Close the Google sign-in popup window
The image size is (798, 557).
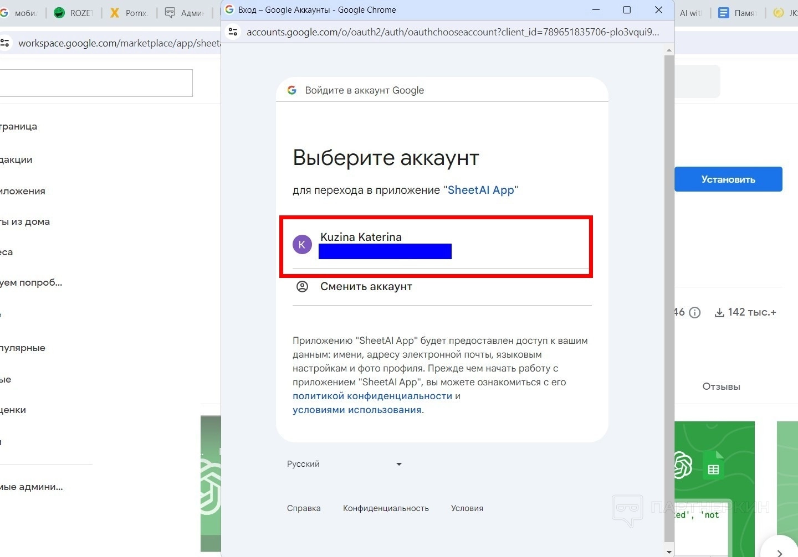pos(658,9)
